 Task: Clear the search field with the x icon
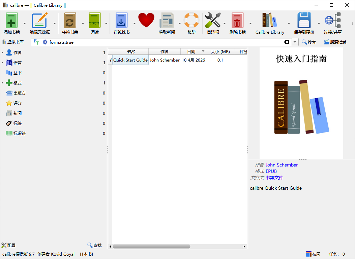coord(287,42)
